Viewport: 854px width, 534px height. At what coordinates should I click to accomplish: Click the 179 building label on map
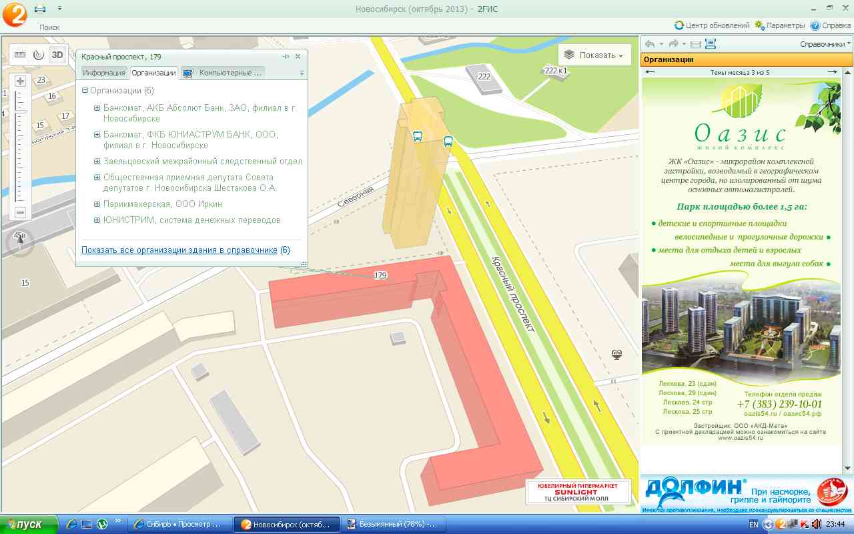point(381,275)
